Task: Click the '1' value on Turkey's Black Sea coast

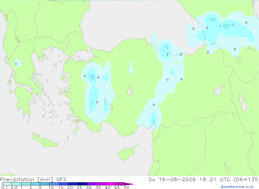Action: pyautogui.click(x=167, y=55)
